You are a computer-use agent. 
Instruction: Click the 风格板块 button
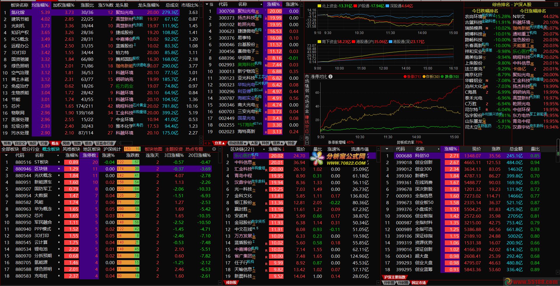click(71, 149)
